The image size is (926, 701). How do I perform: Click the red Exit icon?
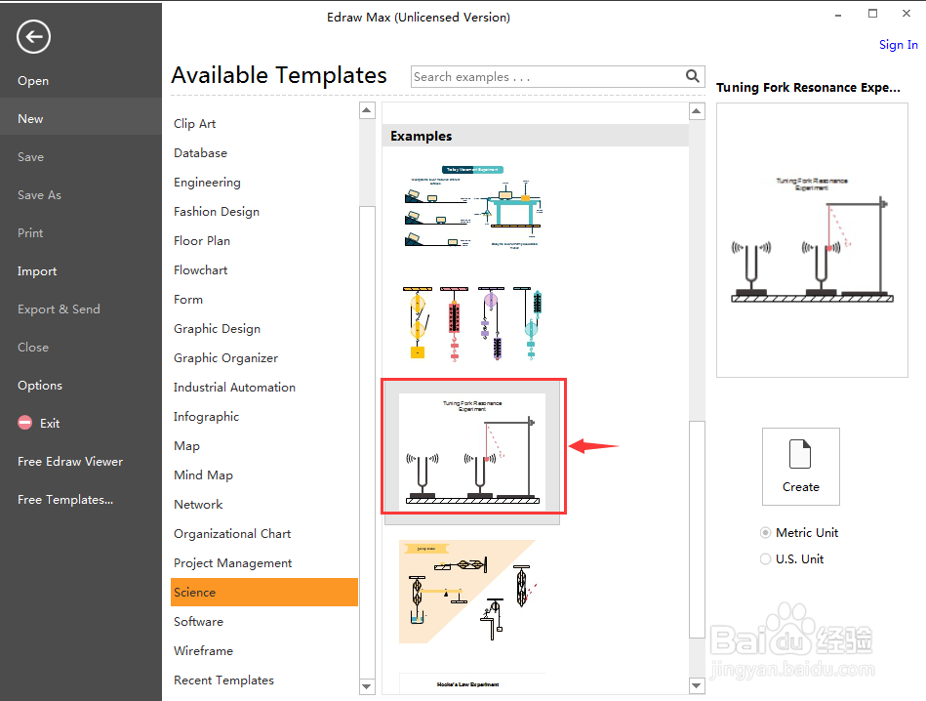click(24, 423)
